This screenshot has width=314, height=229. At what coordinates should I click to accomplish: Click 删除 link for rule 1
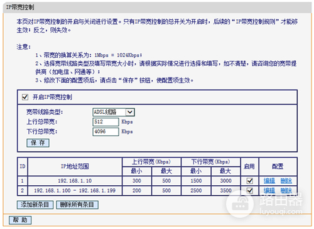point(286,181)
